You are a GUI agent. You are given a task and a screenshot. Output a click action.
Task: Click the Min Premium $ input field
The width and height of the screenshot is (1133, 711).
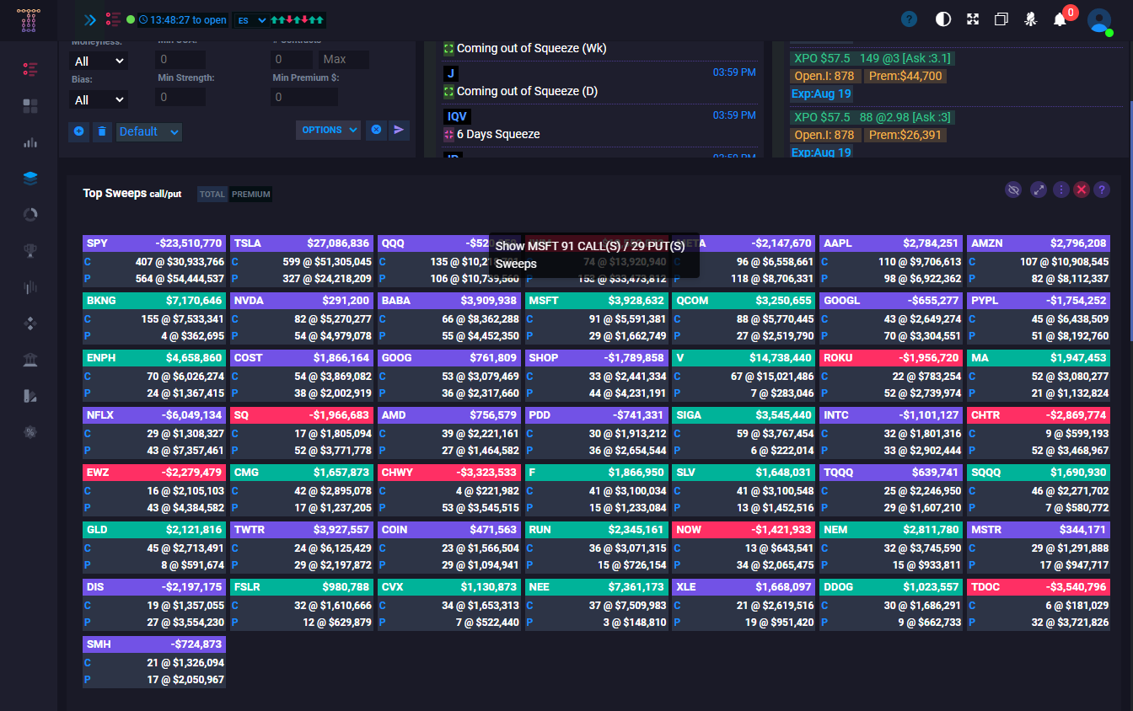tap(305, 97)
